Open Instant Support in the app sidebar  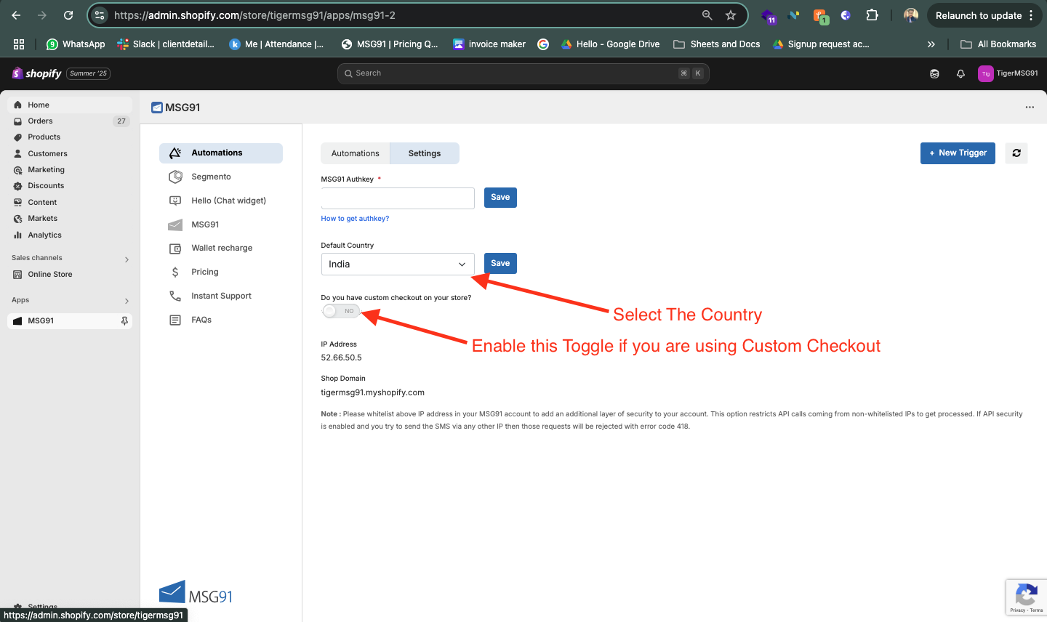click(x=220, y=296)
